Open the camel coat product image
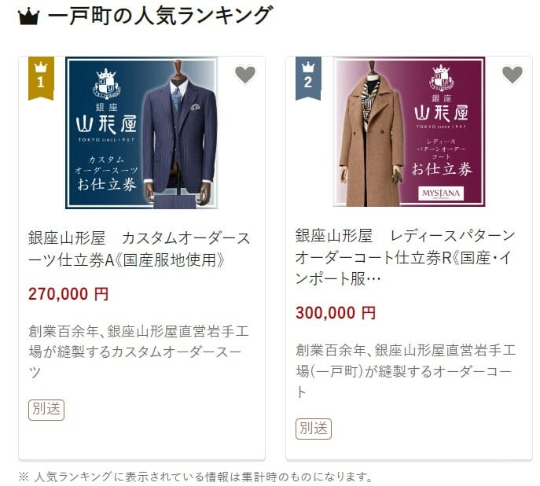 coord(410,132)
